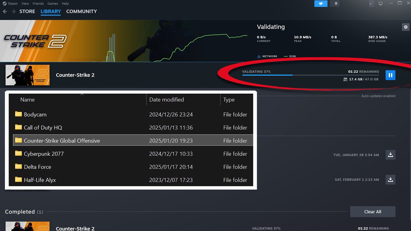The height and width of the screenshot is (231, 411).
Task: Select the Bodycam folder
Action: coord(133,115)
